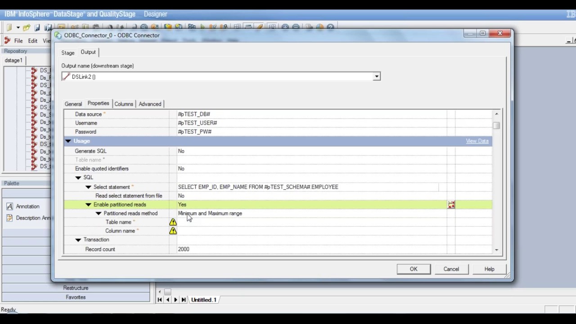
Task: Open the Restructure palette group
Action: coord(76,288)
